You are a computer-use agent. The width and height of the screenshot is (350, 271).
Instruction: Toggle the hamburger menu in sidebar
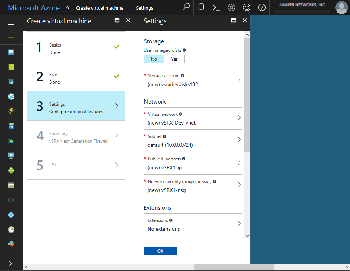pyautogui.click(x=11, y=23)
